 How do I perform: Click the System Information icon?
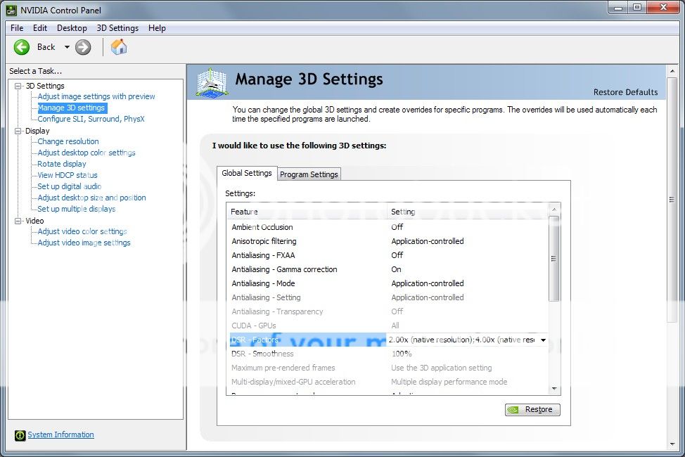point(20,435)
